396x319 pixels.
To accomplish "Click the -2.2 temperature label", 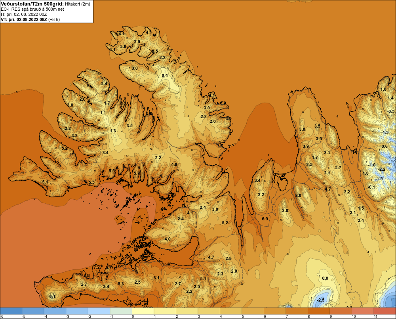I will coord(382,169).
